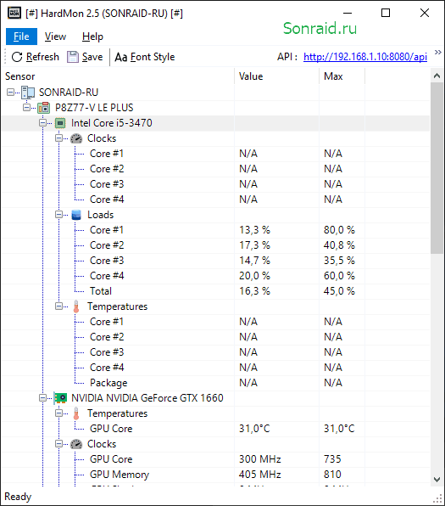
Task: Collapse the Intel Core i5-3470 node
Action: point(42,123)
